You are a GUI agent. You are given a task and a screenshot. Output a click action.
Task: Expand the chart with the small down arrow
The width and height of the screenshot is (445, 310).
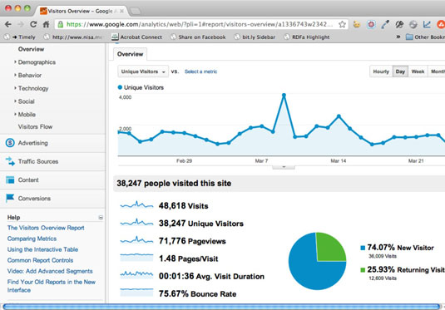click(284, 167)
